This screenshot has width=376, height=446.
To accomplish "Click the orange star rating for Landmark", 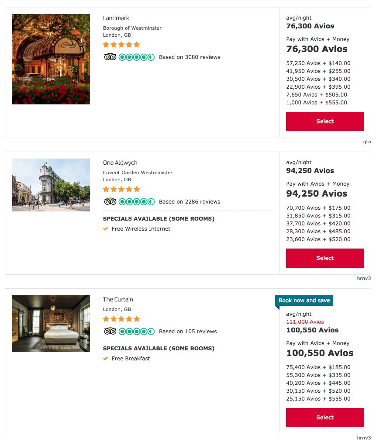I will (x=121, y=45).
